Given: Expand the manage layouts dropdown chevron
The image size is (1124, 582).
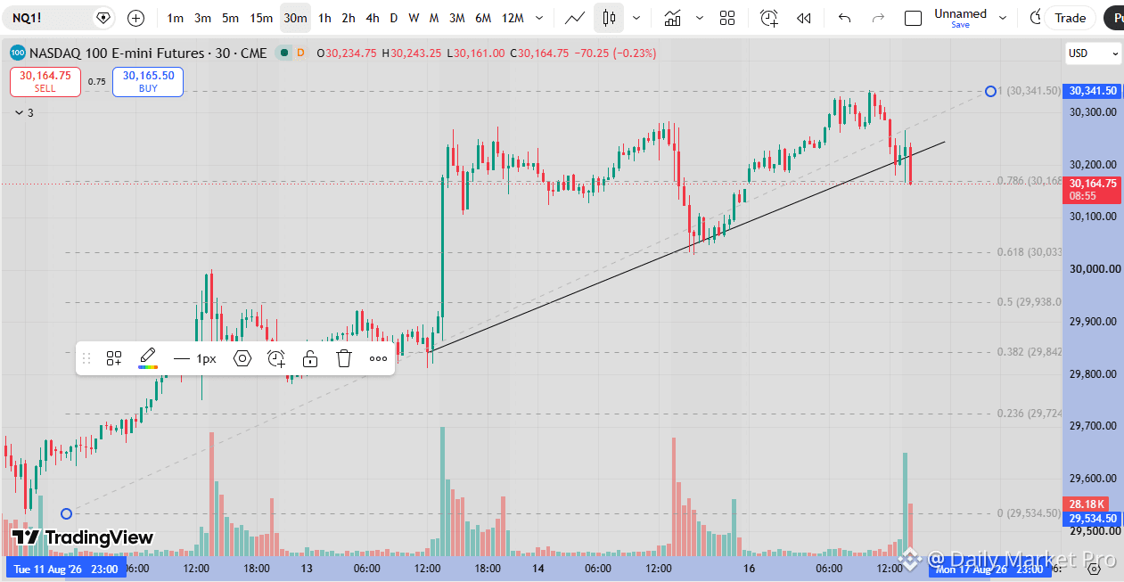Looking at the screenshot, I should point(1003,18).
